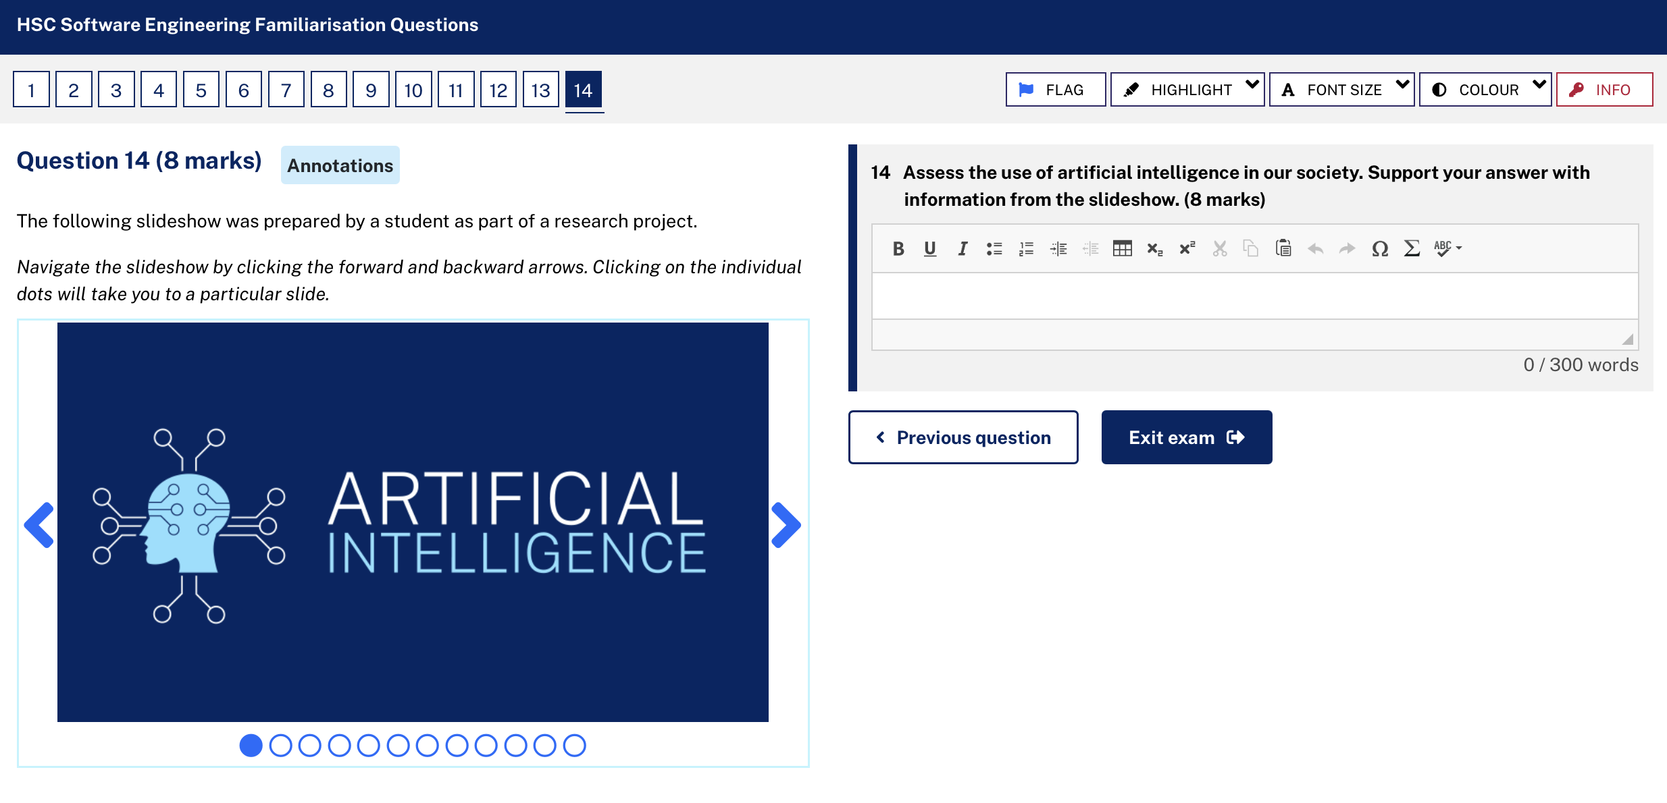
Task: Jump to question 9
Action: [x=371, y=89]
